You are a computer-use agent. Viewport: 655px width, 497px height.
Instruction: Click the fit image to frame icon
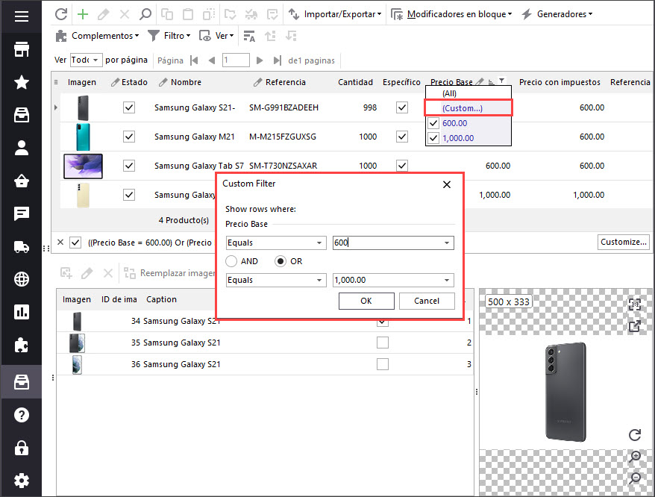(x=635, y=304)
